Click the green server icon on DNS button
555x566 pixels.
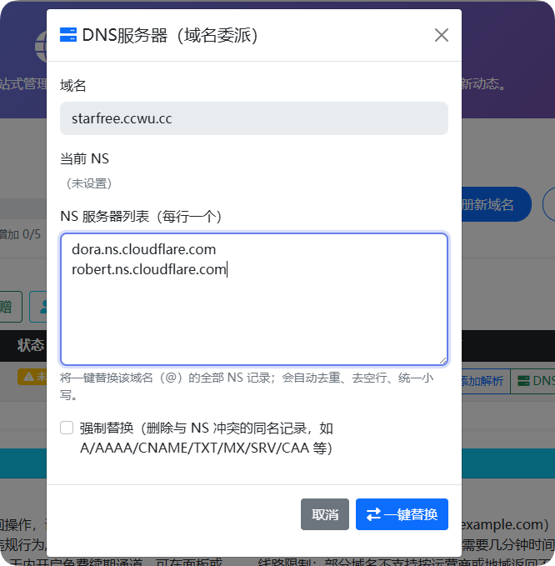click(x=523, y=381)
